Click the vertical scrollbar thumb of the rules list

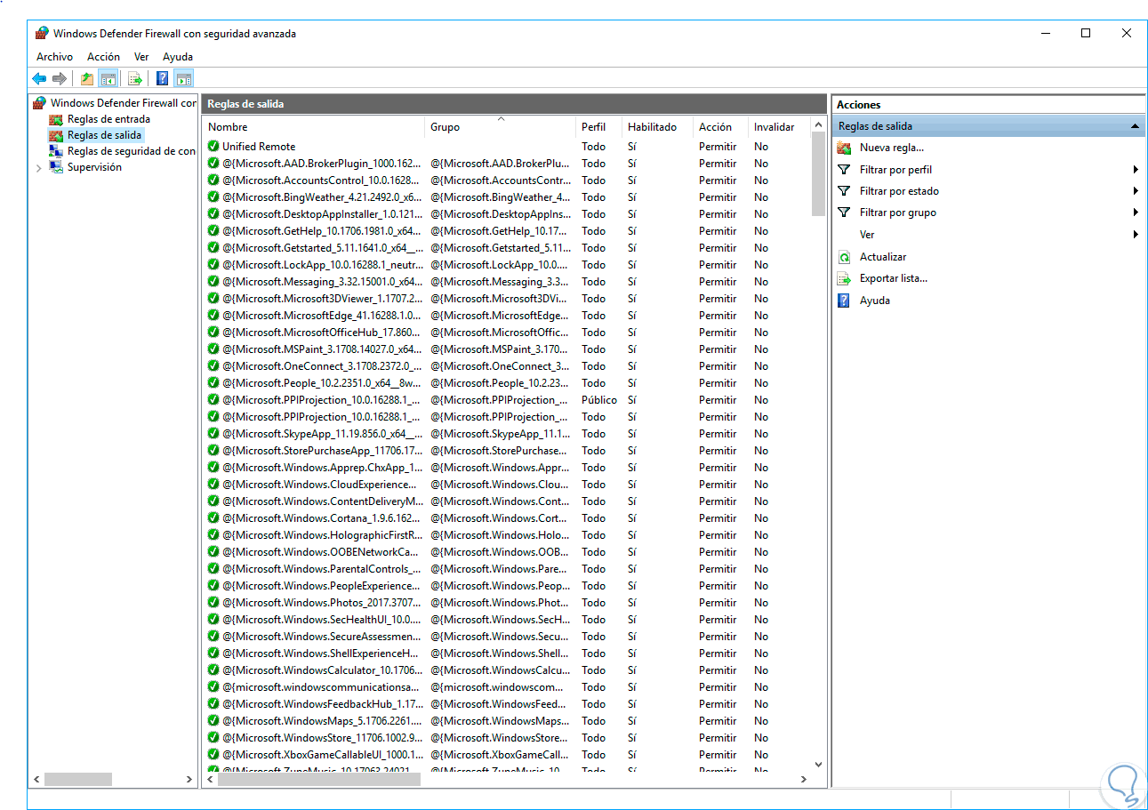click(819, 175)
